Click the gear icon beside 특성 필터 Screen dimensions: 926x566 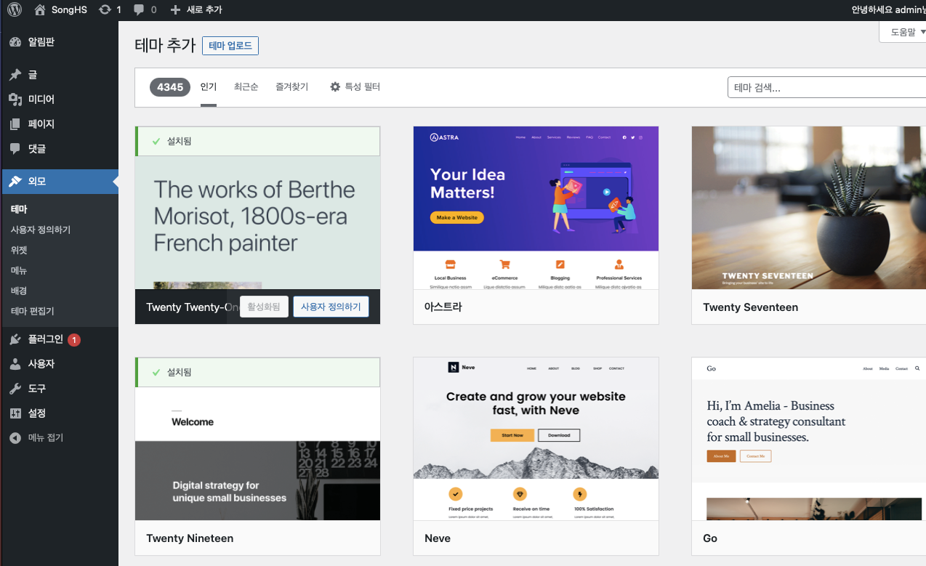335,86
